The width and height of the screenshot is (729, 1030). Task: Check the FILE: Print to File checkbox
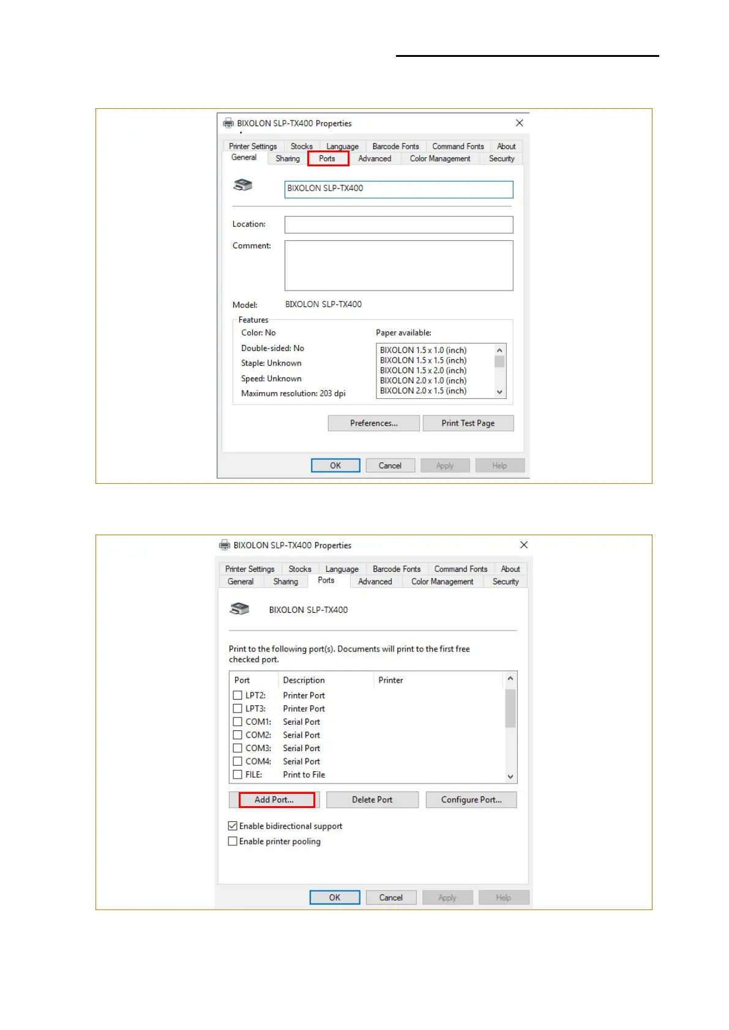(x=237, y=774)
